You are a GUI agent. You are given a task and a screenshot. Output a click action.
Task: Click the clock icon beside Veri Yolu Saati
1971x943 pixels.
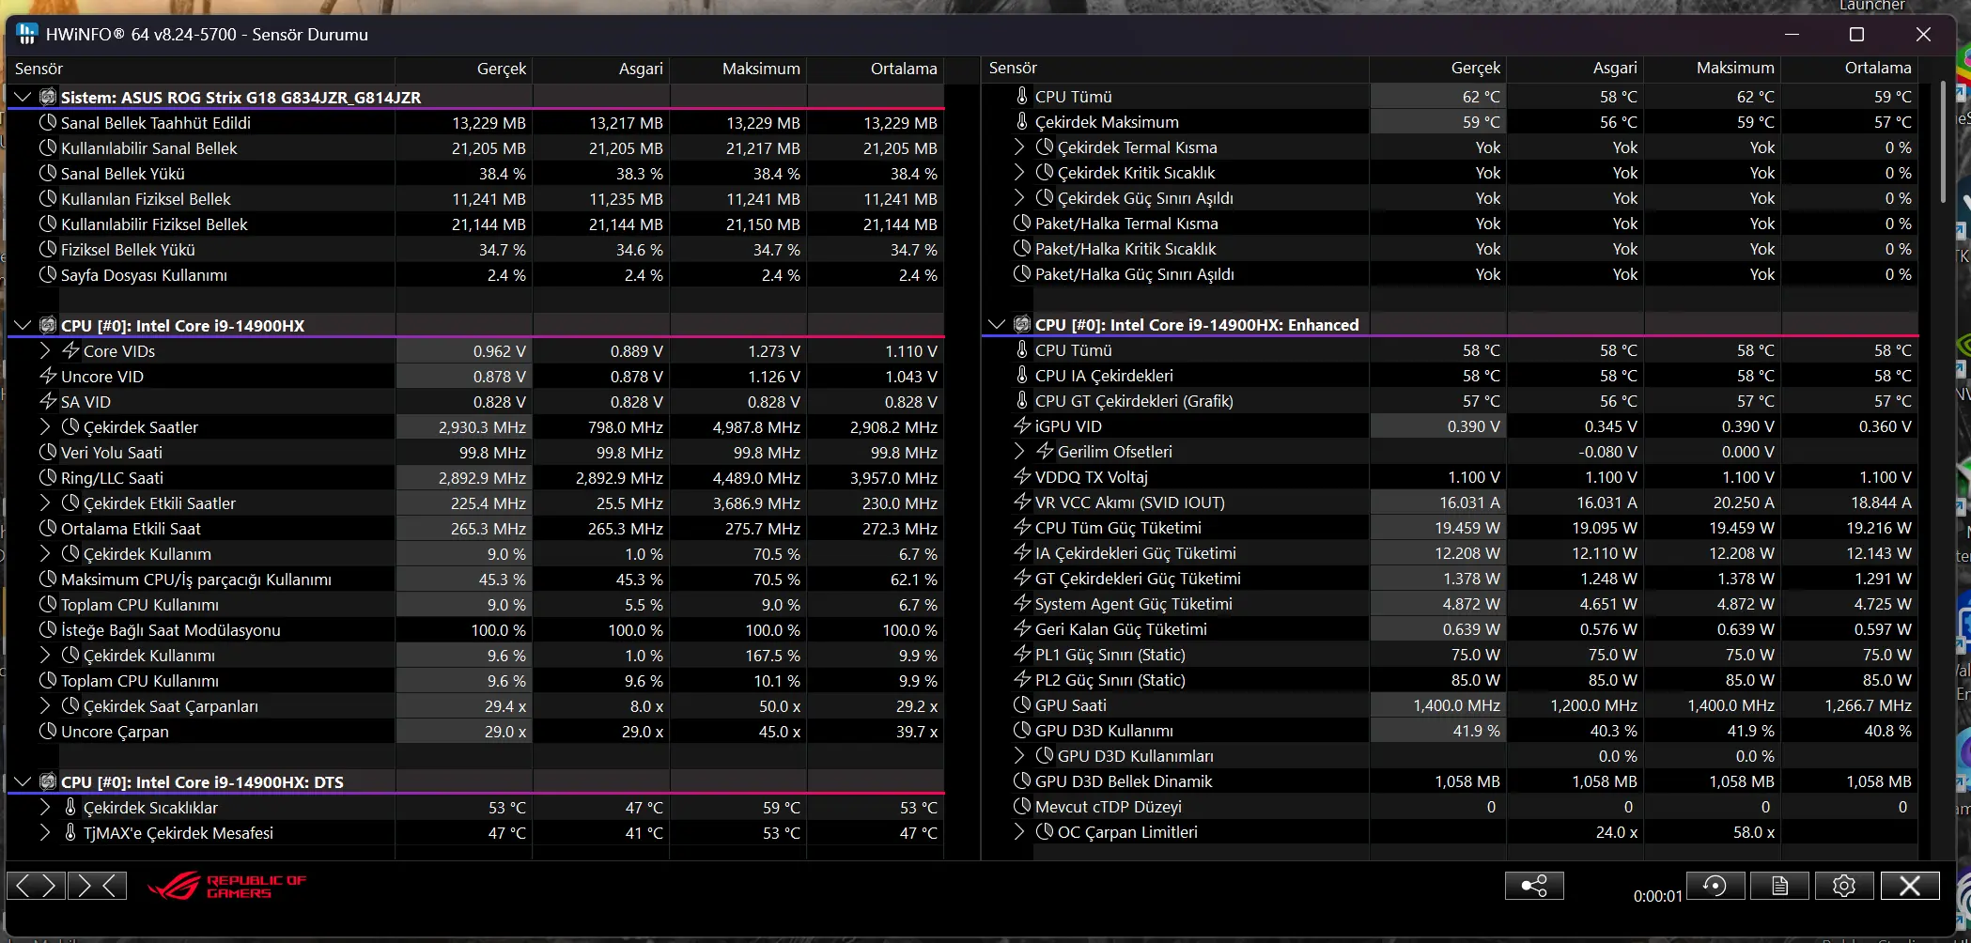(x=48, y=453)
